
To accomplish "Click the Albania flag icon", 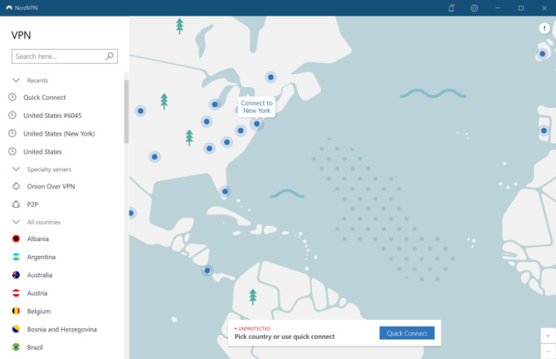I will 16,239.
